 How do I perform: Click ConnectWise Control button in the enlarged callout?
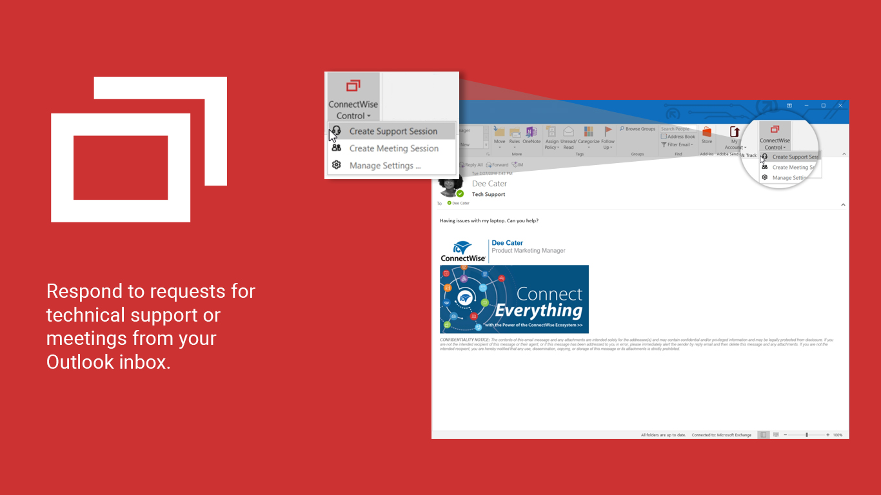pyautogui.click(x=353, y=98)
